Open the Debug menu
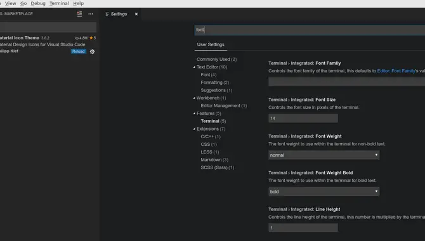Screen dimensions: 425x241 point(38,4)
